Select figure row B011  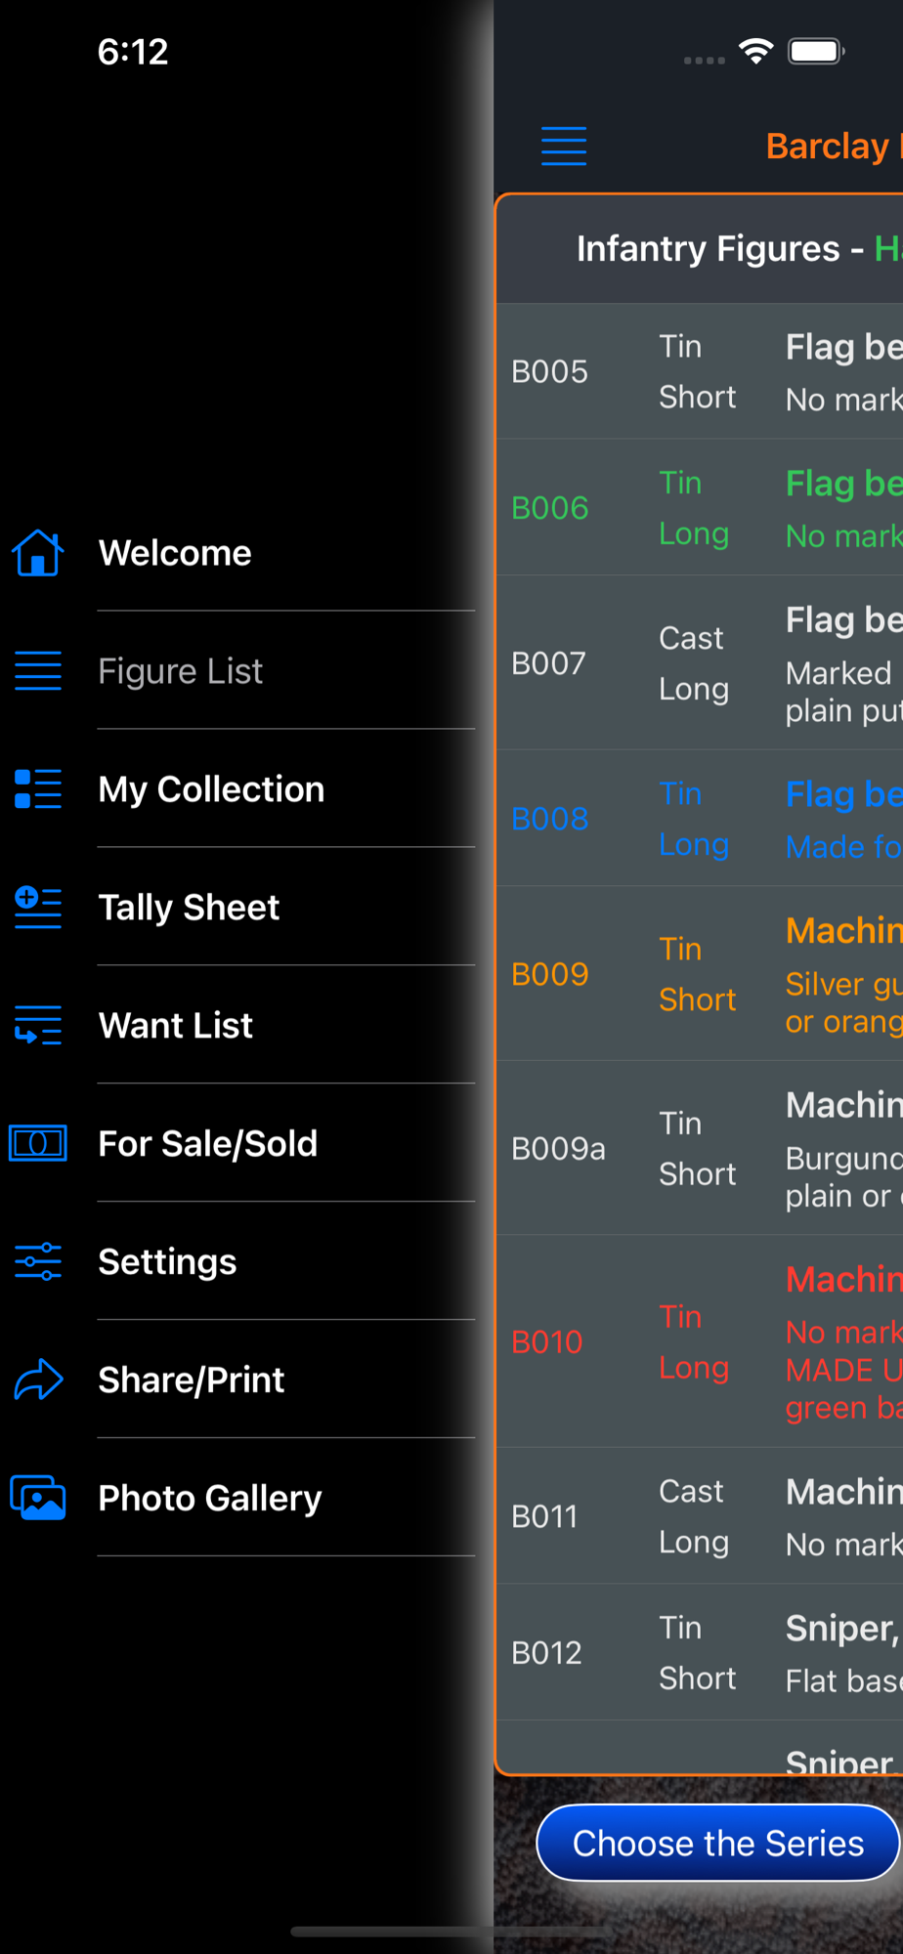tap(700, 1515)
